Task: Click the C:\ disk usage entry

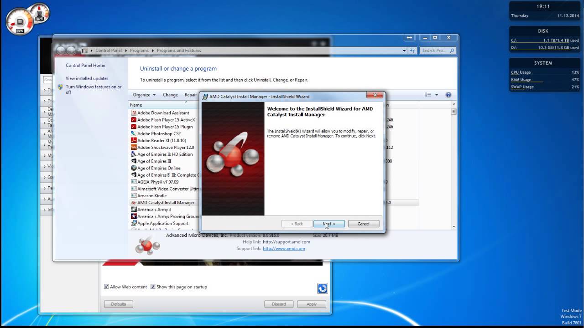Action: [x=545, y=41]
